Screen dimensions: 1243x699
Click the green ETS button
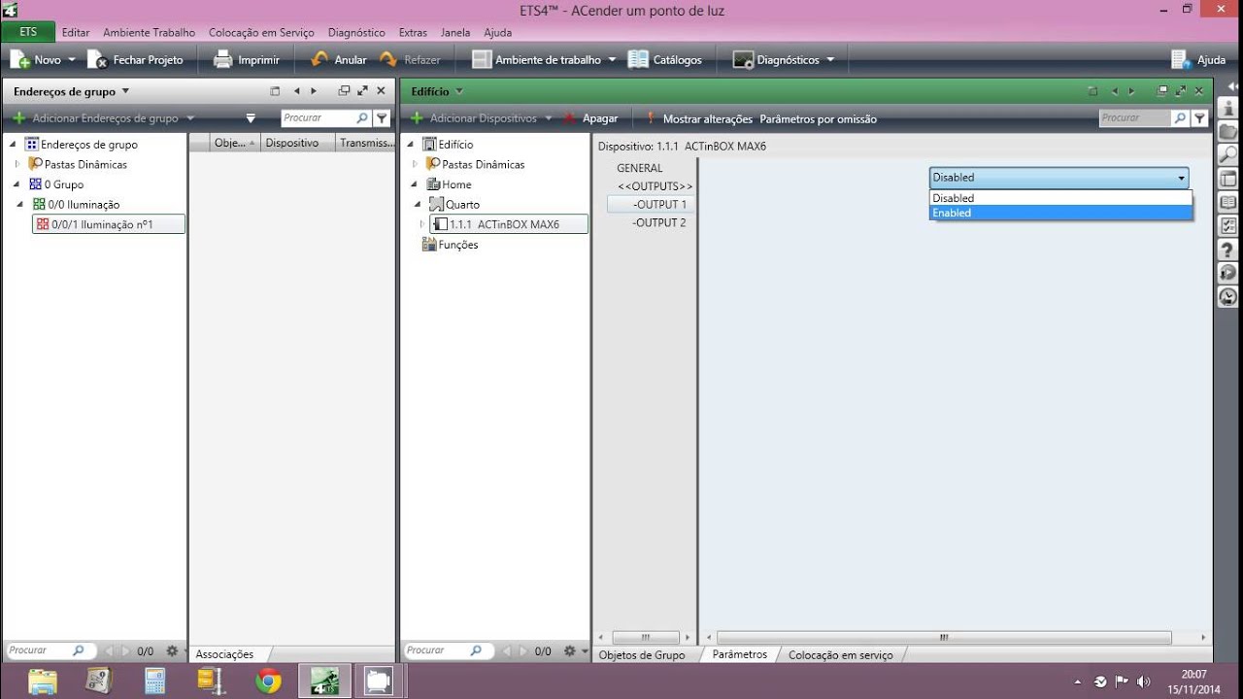coord(28,32)
